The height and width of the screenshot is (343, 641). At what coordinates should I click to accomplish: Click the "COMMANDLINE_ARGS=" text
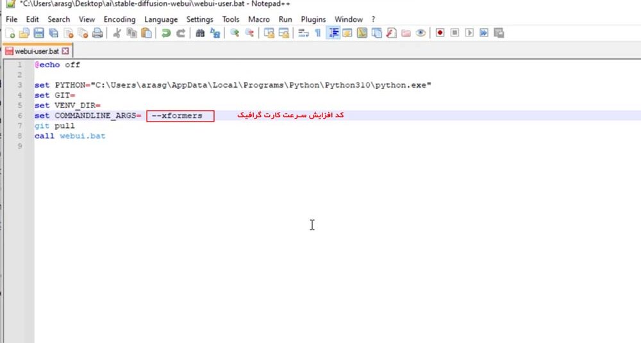coord(97,116)
